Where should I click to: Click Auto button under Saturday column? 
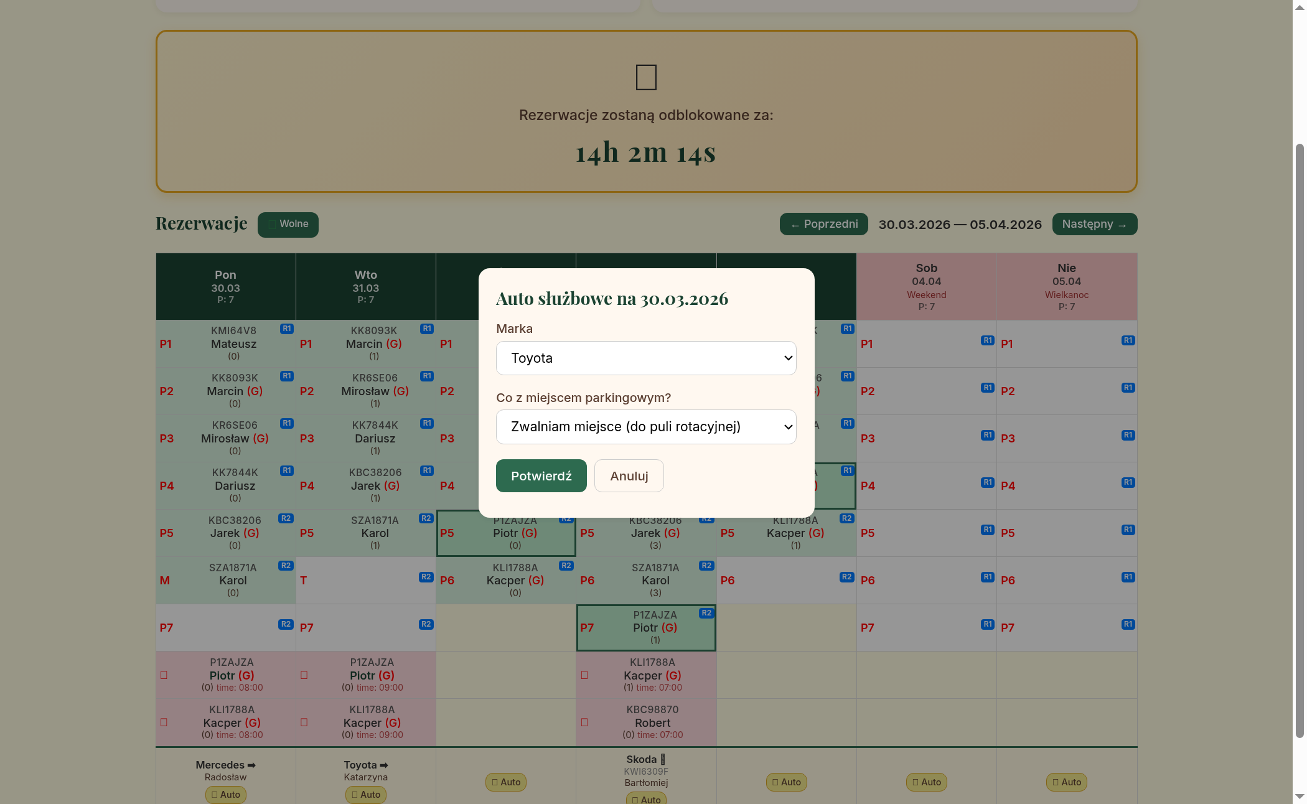point(926,782)
